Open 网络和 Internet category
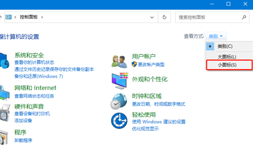This screenshot has width=253, height=153. coord(35,88)
